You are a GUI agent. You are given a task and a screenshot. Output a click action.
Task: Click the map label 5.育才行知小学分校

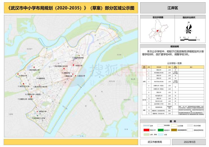click(40, 87)
